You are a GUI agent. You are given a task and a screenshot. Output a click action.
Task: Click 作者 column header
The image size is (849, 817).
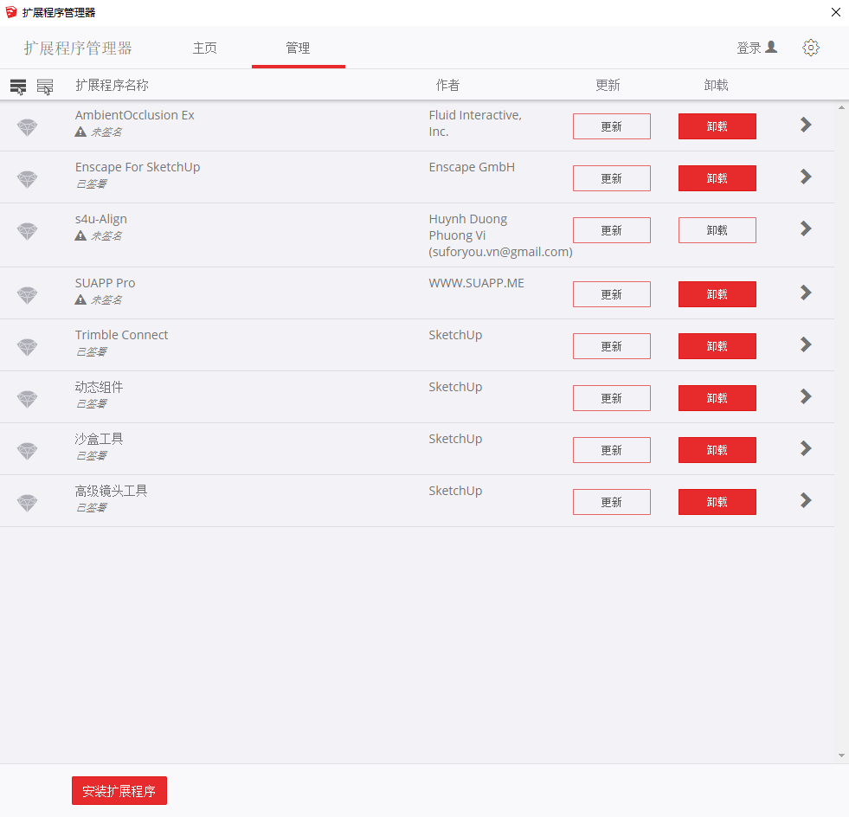coord(447,85)
